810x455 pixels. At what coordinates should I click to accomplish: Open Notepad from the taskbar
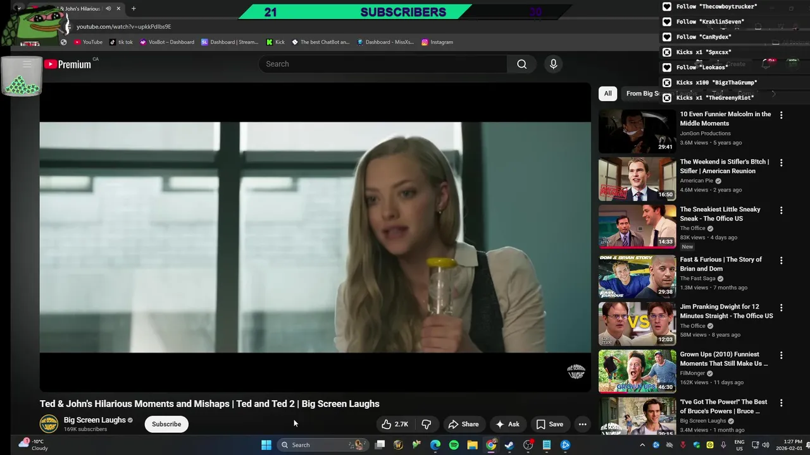pyautogui.click(x=547, y=445)
